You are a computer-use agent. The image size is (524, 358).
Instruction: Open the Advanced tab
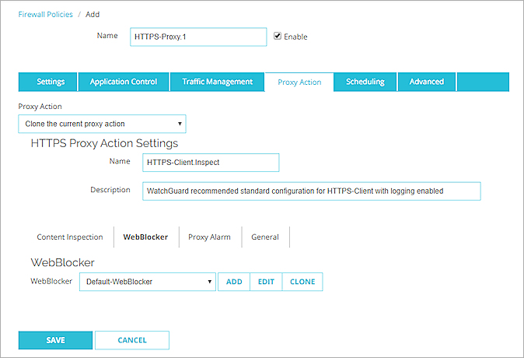427,82
